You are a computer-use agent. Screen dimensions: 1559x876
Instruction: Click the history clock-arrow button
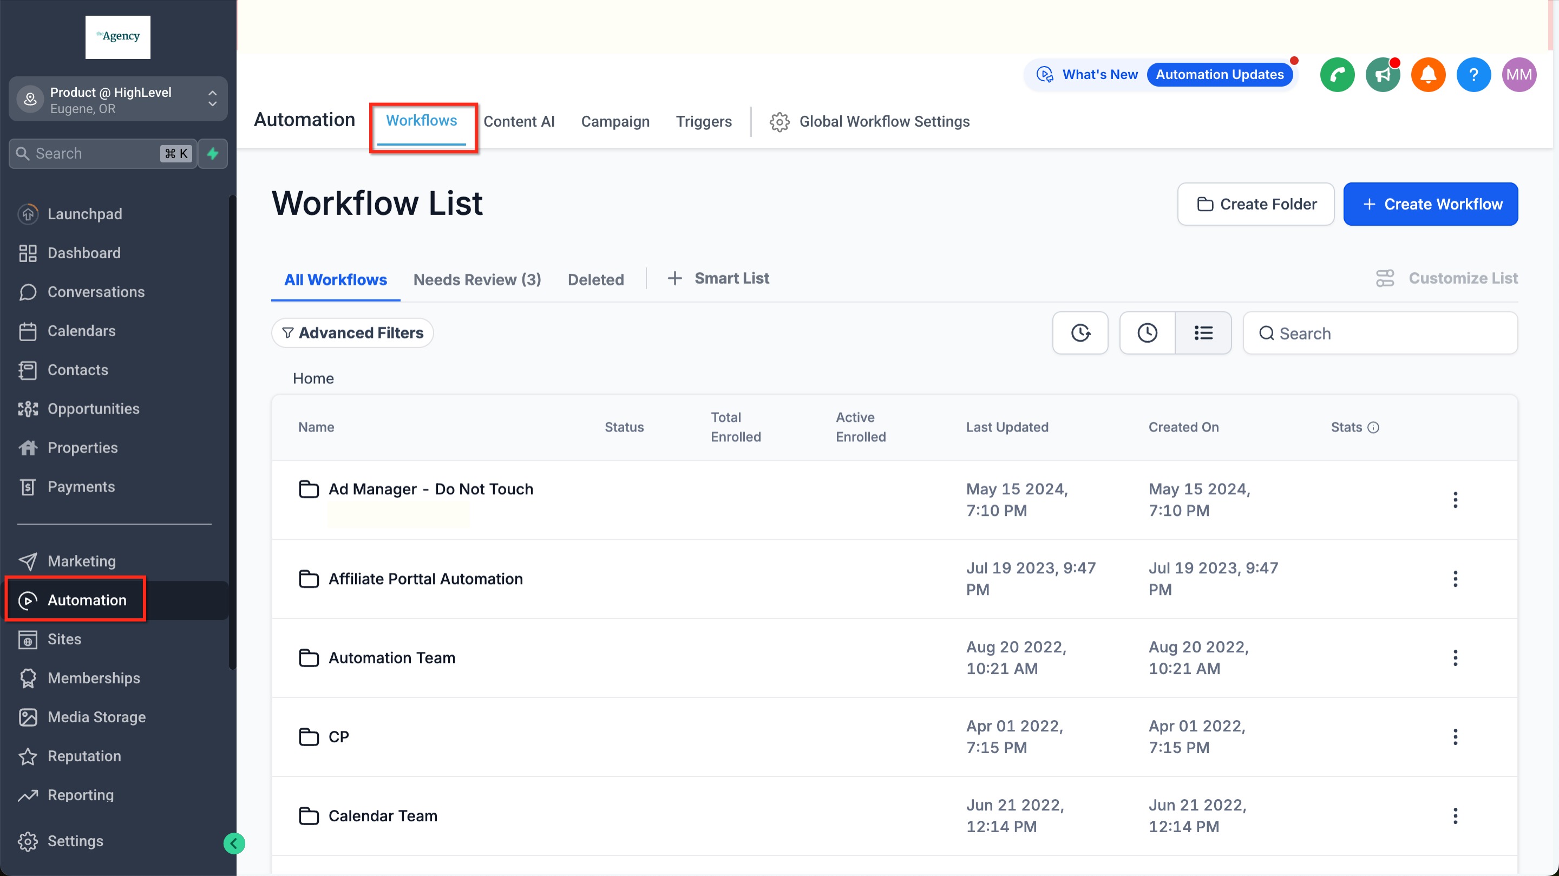pos(1080,333)
